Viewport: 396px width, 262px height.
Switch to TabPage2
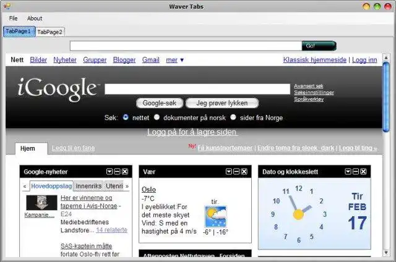pyautogui.click(x=49, y=32)
